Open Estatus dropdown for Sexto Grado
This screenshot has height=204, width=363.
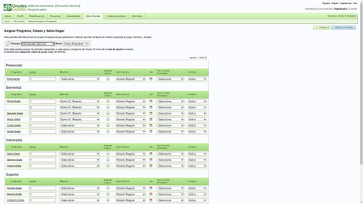197,154
